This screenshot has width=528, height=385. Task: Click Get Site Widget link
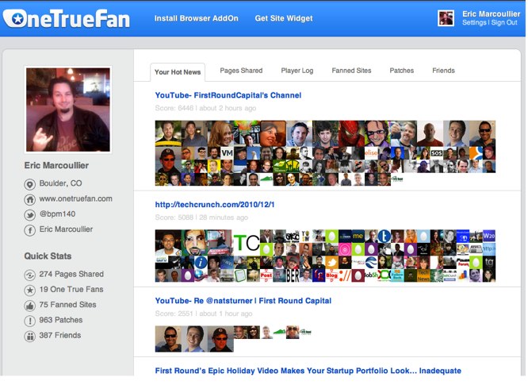pyautogui.click(x=284, y=18)
